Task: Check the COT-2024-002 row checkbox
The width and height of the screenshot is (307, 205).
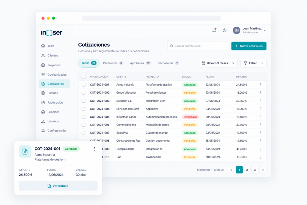Action: (83, 93)
